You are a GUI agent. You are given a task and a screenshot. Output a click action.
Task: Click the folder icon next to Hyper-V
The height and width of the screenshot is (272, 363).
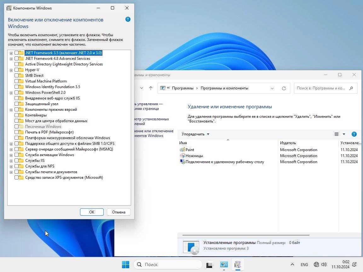point(21,70)
